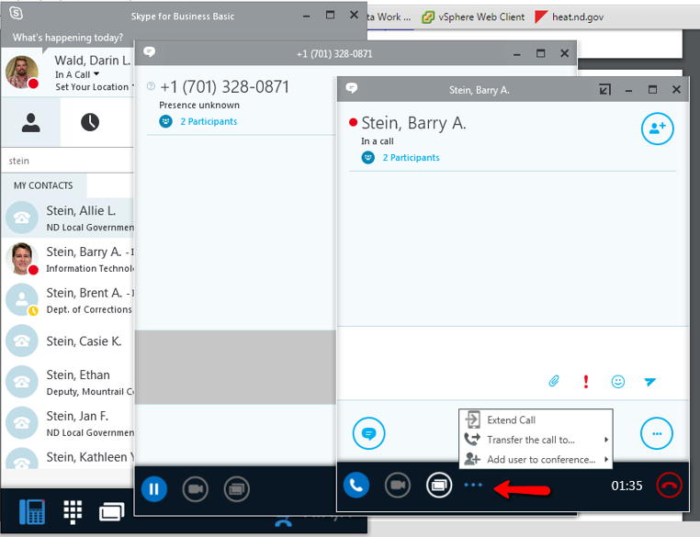Click the present screen icon in Skype bottom bar
The height and width of the screenshot is (537, 700).
pos(111,512)
